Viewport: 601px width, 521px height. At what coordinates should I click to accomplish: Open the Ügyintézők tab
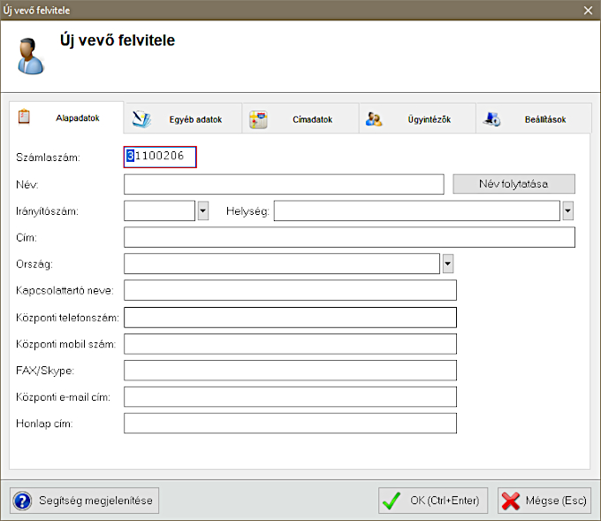click(x=429, y=119)
